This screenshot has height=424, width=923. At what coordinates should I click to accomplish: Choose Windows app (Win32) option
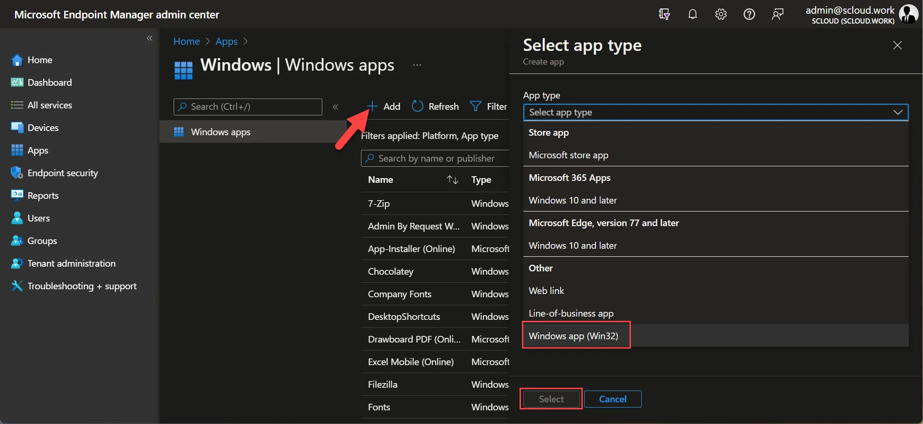[x=716, y=336]
